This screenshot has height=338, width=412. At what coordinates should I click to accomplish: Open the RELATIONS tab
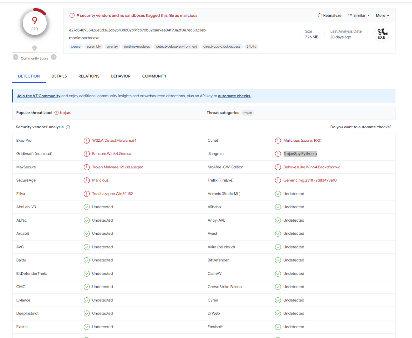89,76
